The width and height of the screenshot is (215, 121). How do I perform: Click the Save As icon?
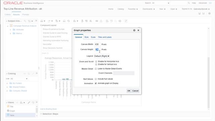pyautogui.click(x=204, y=13)
